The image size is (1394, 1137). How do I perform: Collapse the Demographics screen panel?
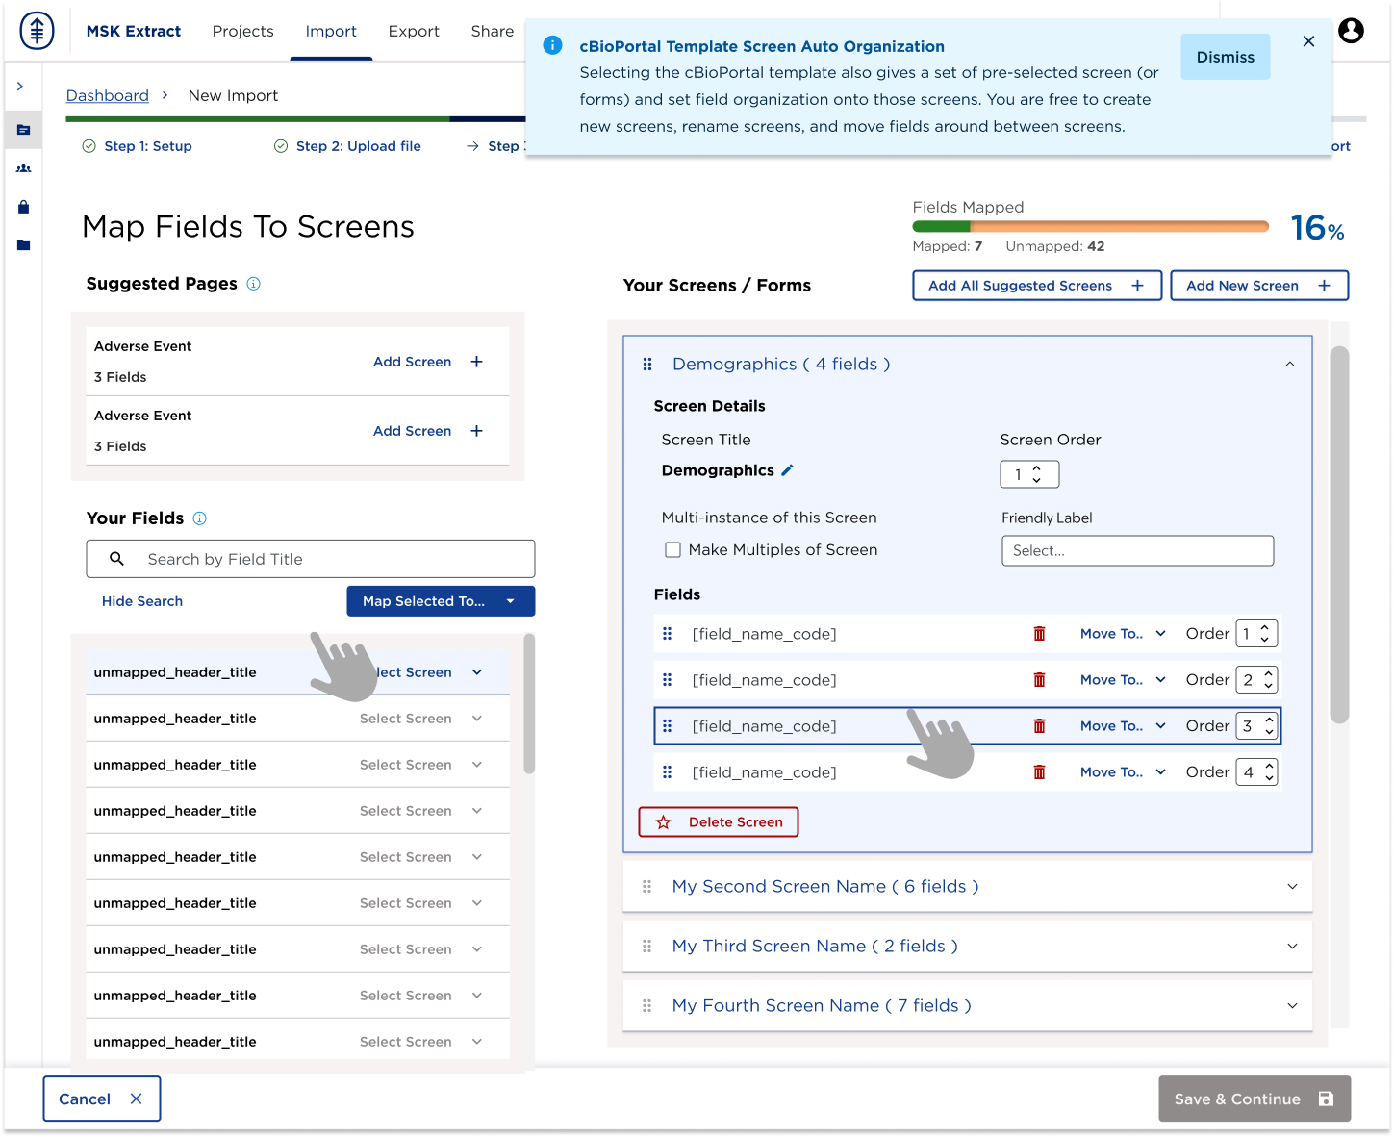click(1289, 365)
